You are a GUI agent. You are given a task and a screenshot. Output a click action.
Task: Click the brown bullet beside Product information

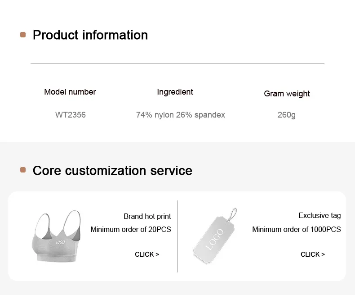(23, 35)
